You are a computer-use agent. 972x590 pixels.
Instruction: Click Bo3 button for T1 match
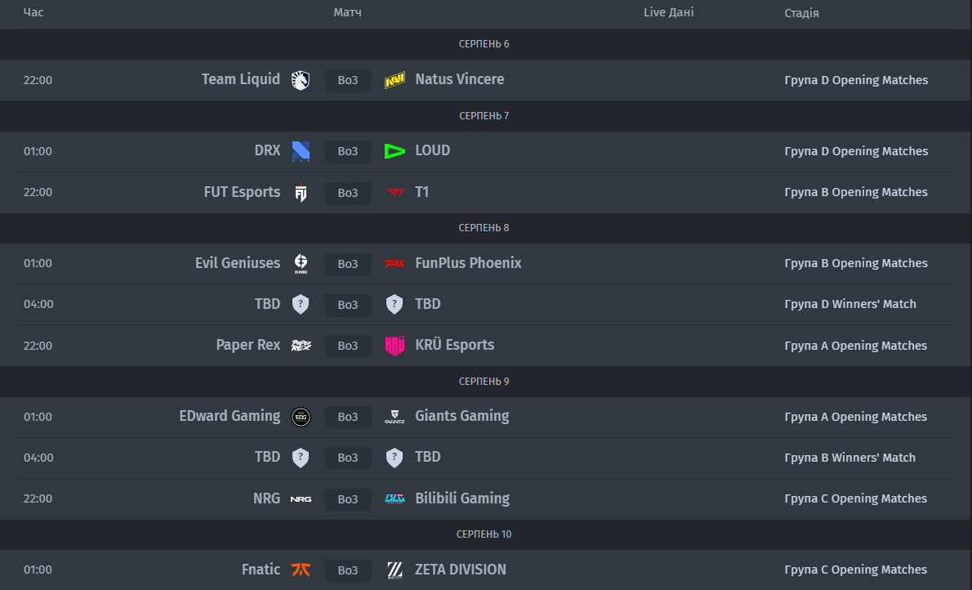coord(348,193)
